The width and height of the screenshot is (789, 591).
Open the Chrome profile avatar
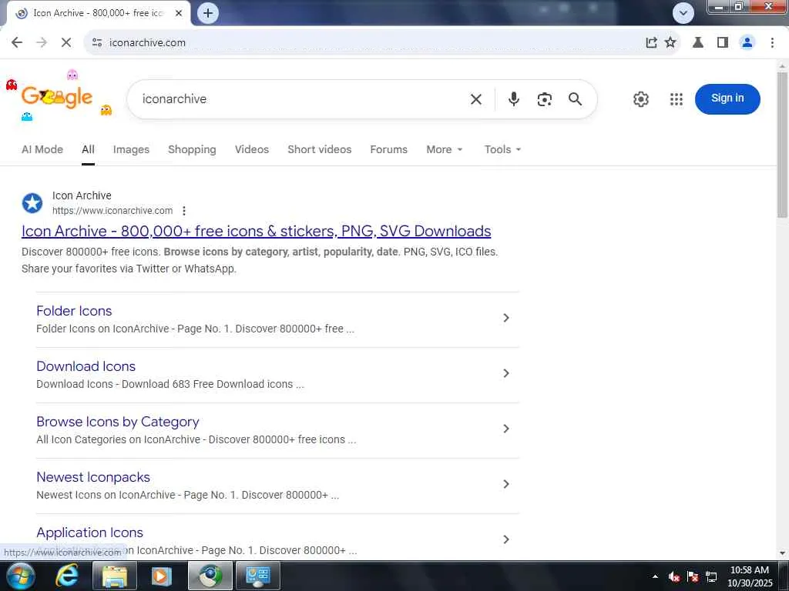(x=747, y=43)
